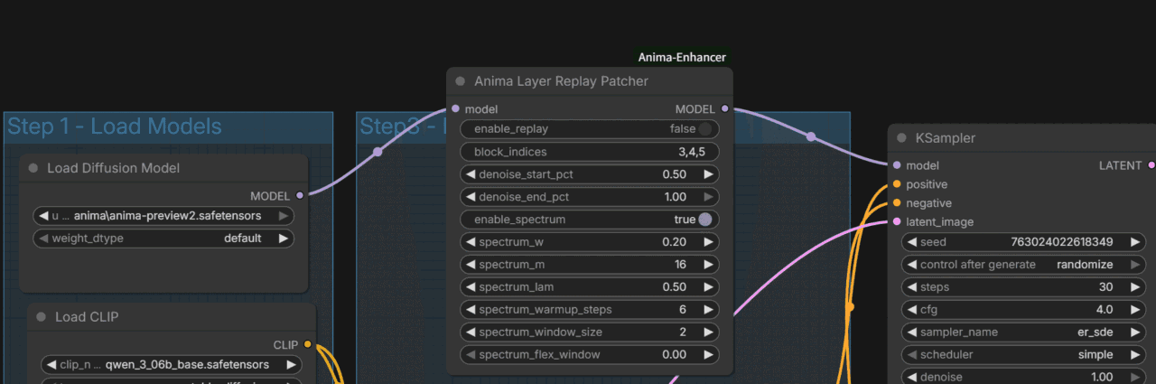Increase KSampler steps with right arrow
Image resolution: width=1156 pixels, height=384 pixels.
(x=1133, y=287)
